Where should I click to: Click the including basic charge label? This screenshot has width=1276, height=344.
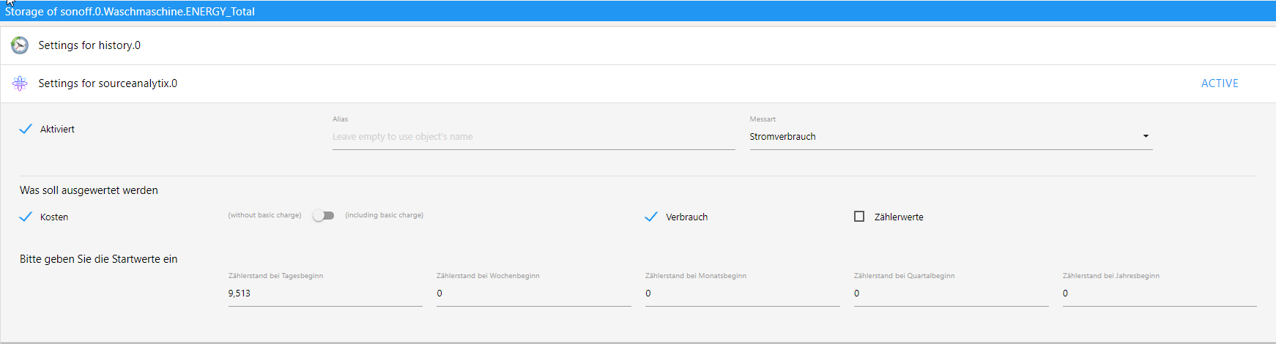[x=385, y=215]
